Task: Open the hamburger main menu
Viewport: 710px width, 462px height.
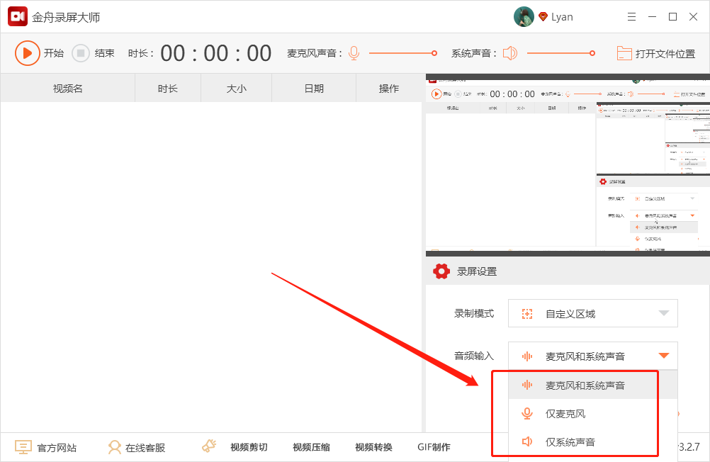Action: (631, 17)
